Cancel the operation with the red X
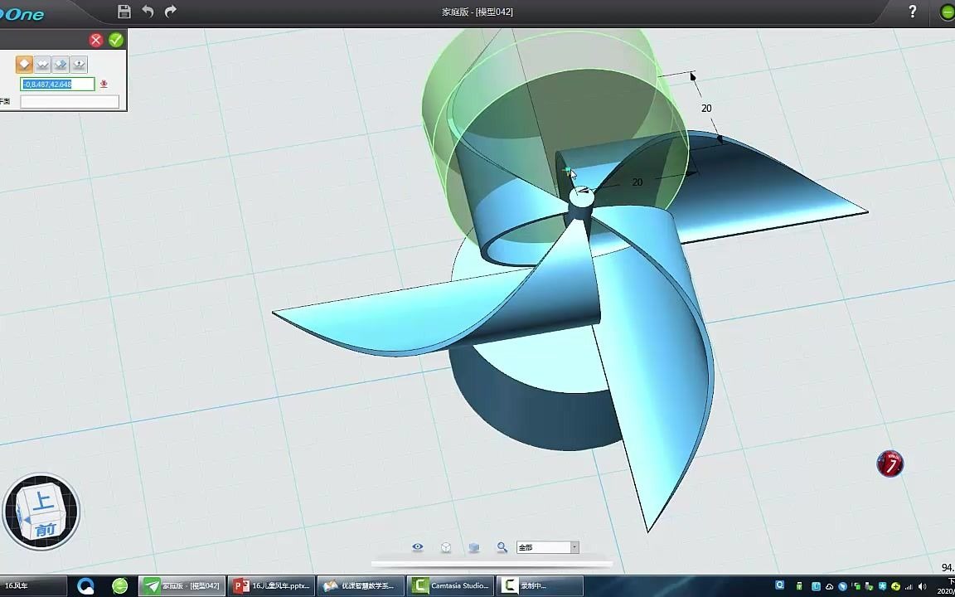 point(95,40)
